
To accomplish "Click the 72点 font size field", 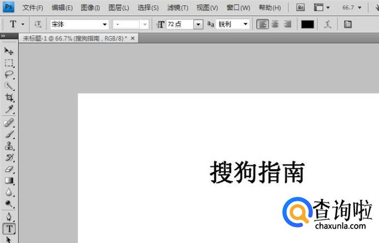I will click(x=180, y=24).
